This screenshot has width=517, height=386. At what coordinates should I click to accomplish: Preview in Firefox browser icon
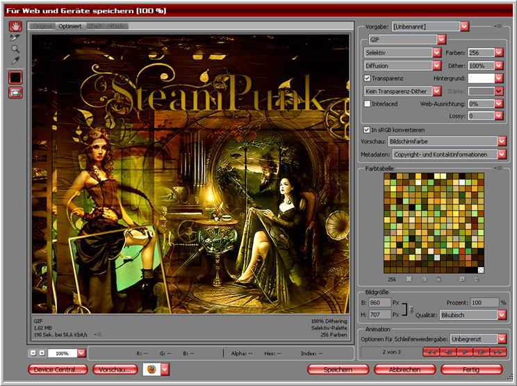pos(151,369)
